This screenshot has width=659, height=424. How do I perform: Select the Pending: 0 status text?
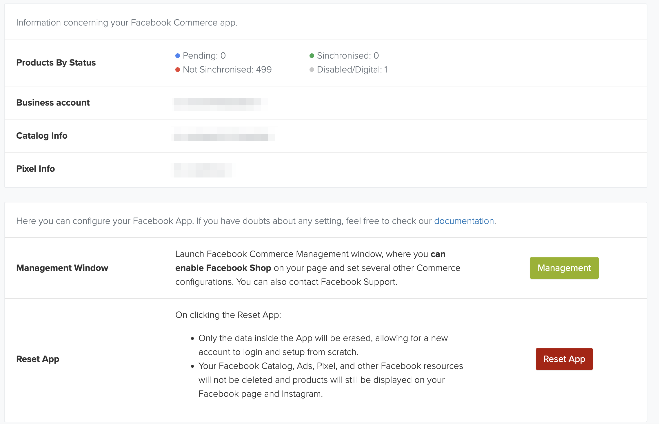[204, 56]
